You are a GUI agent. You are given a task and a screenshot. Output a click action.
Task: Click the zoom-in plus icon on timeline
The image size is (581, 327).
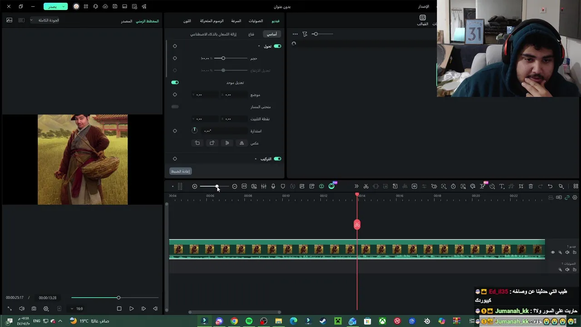195,186
